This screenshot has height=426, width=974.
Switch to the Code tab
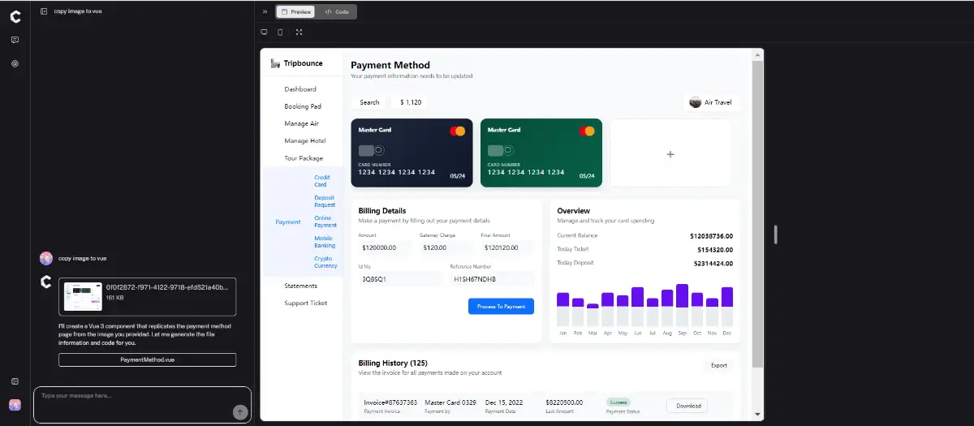coord(336,12)
